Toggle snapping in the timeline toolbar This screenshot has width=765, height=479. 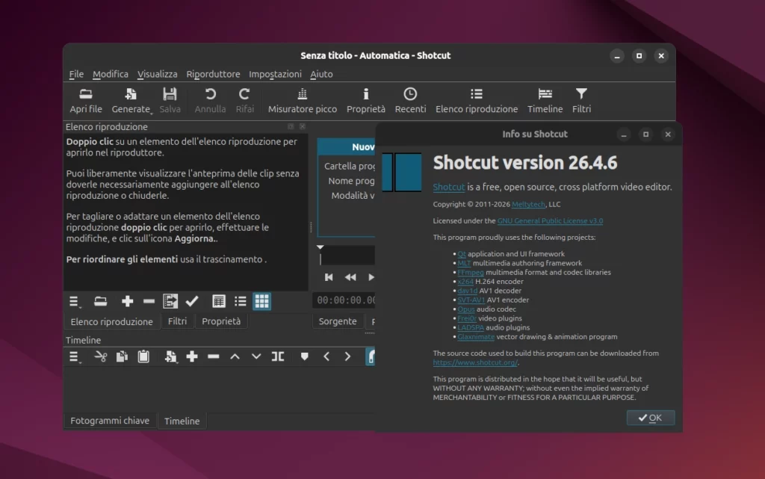(x=371, y=356)
